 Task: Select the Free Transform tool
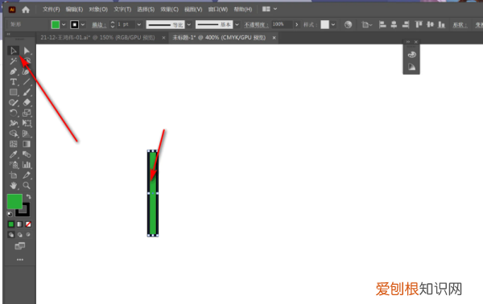(x=27, y=123)
